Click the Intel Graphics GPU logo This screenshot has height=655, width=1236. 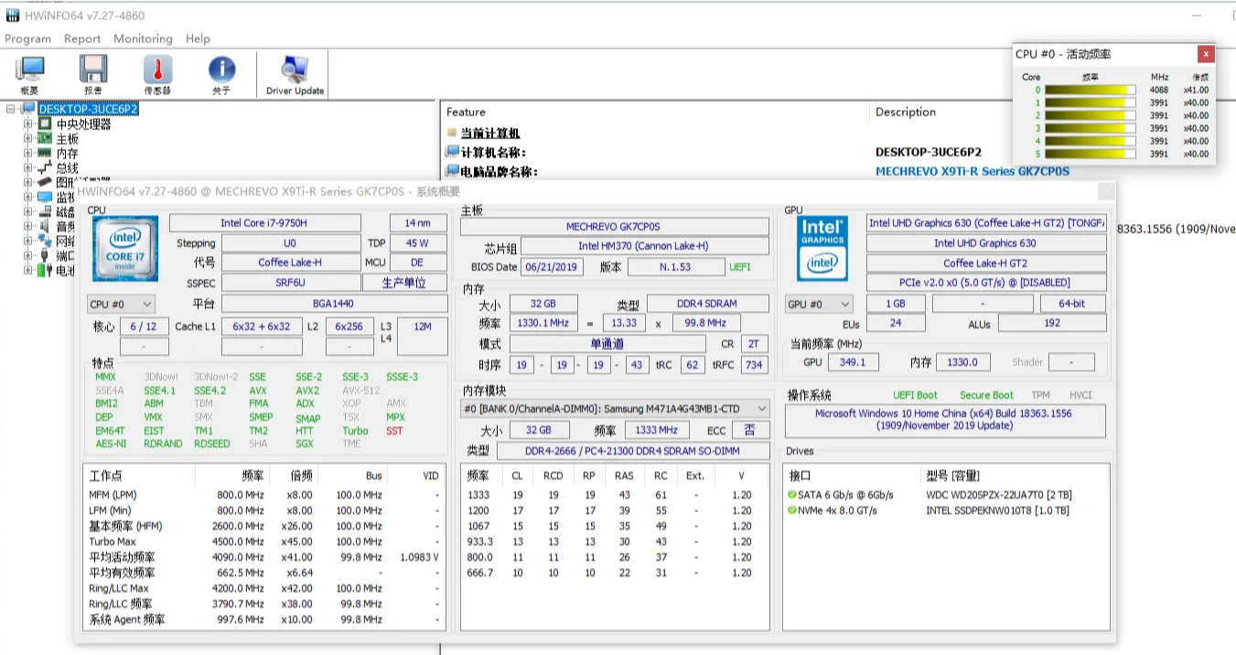822,248
